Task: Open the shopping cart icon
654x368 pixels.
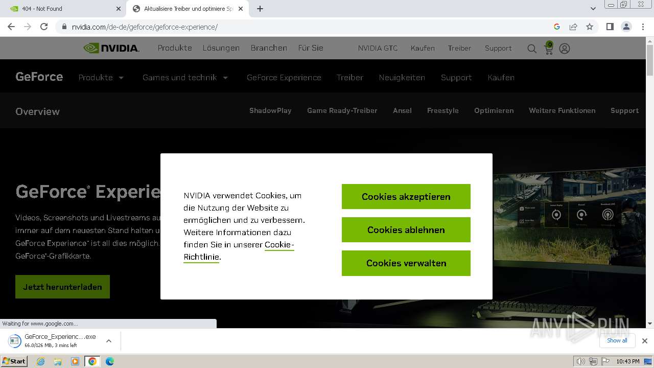Action: pos(549,48)
